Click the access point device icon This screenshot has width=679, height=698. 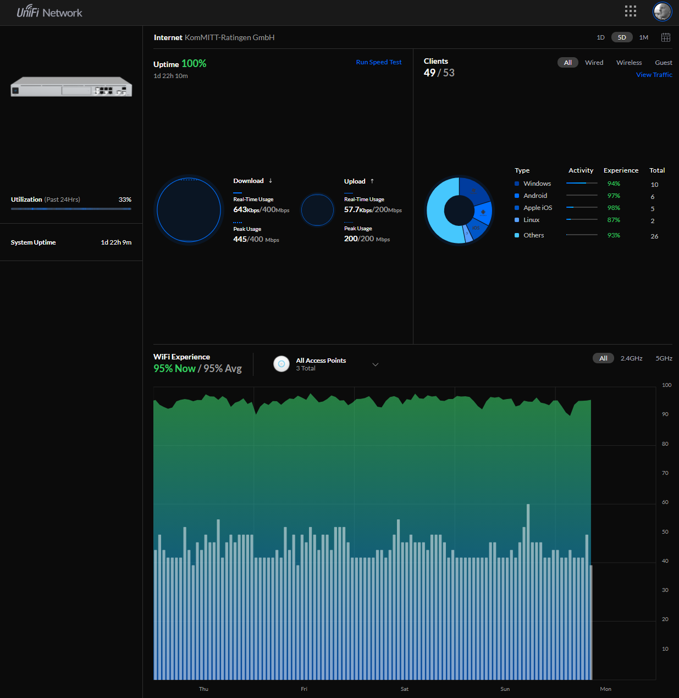pos(281,364)
